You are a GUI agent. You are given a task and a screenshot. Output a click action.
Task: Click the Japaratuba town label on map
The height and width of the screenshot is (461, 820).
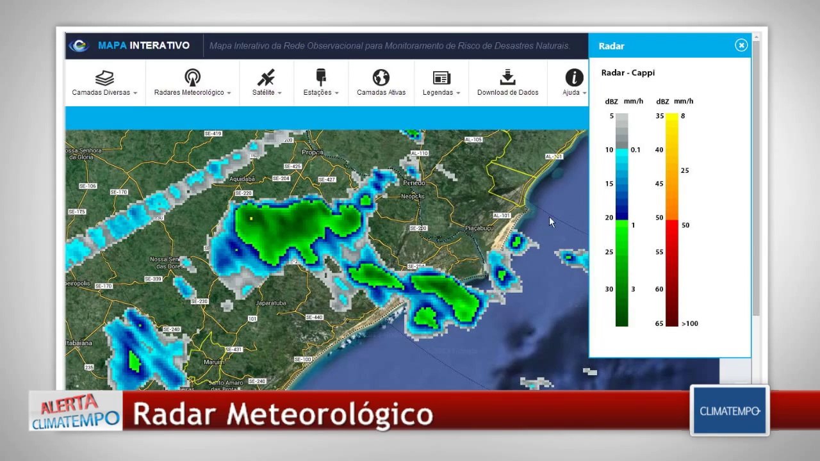[270, 302]
